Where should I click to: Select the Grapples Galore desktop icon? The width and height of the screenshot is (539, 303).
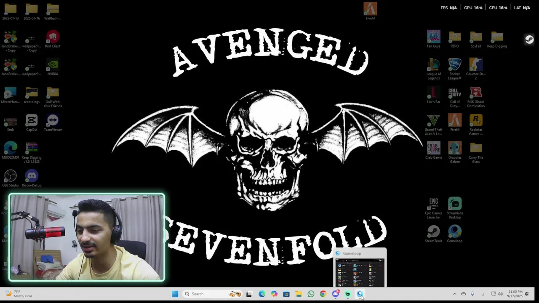[x=455, y=152]
